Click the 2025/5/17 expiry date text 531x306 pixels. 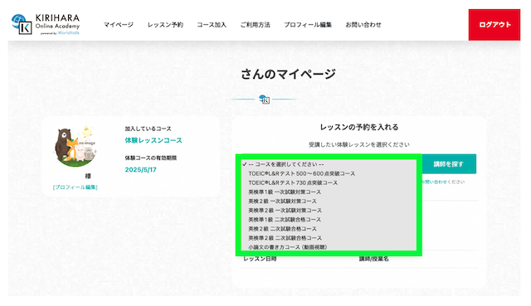tap(140, 170)
